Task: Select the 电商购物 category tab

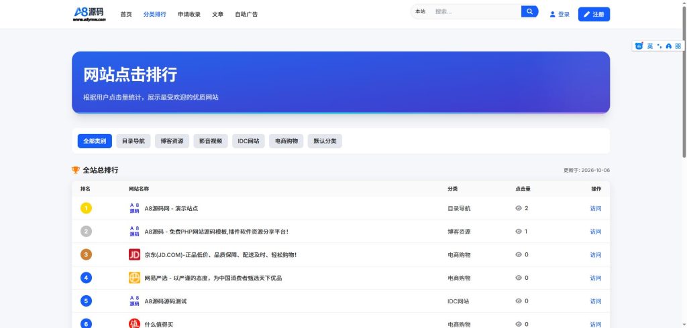Action: click(286, 141)
